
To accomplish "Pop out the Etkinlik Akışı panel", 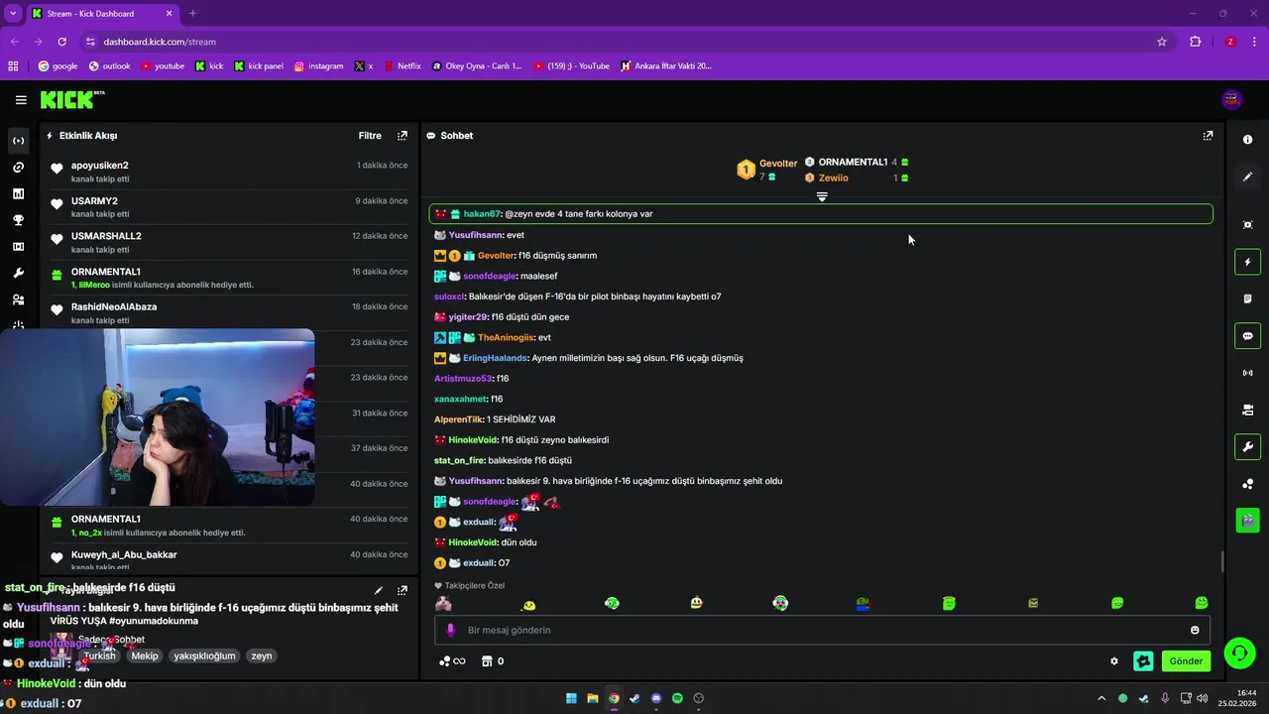I will [402, 136].
